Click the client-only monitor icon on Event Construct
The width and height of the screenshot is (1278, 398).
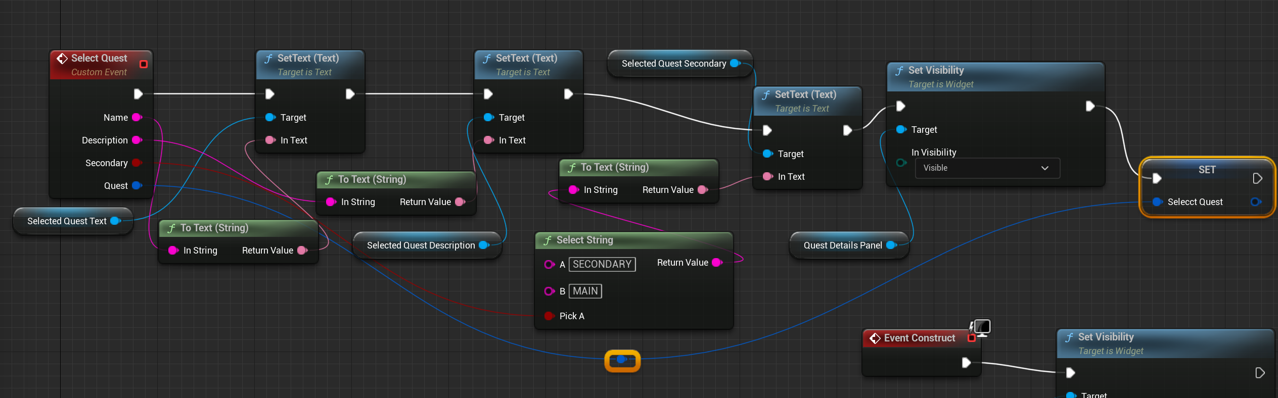click(981, 328)
